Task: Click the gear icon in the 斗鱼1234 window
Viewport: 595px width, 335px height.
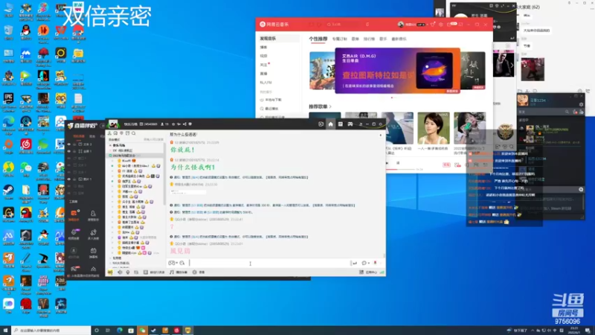Action: tap(582, 104)
